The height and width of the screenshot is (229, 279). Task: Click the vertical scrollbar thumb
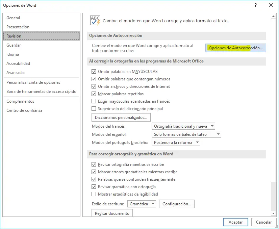[x=273, y=100]
